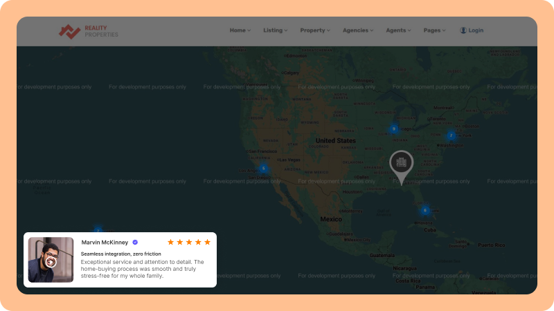Expand the Home dropdown menu

point(240,30)
